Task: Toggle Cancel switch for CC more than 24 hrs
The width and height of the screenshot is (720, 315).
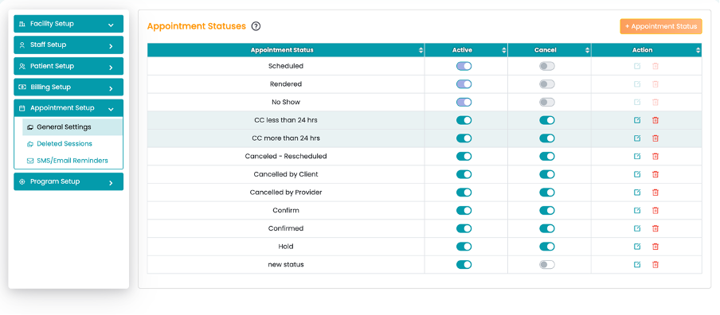Action: 547,138
